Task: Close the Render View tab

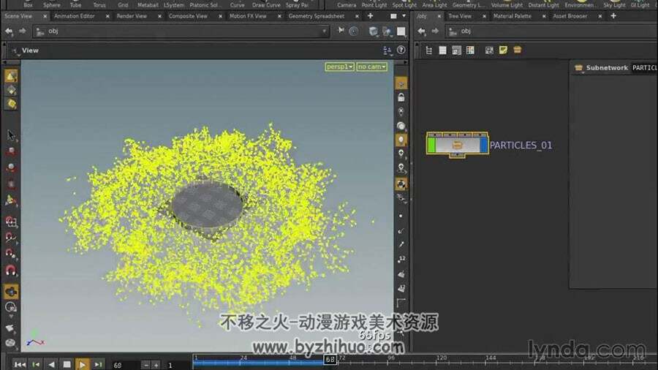Action: pyautogui.click(x=159, y=16)
